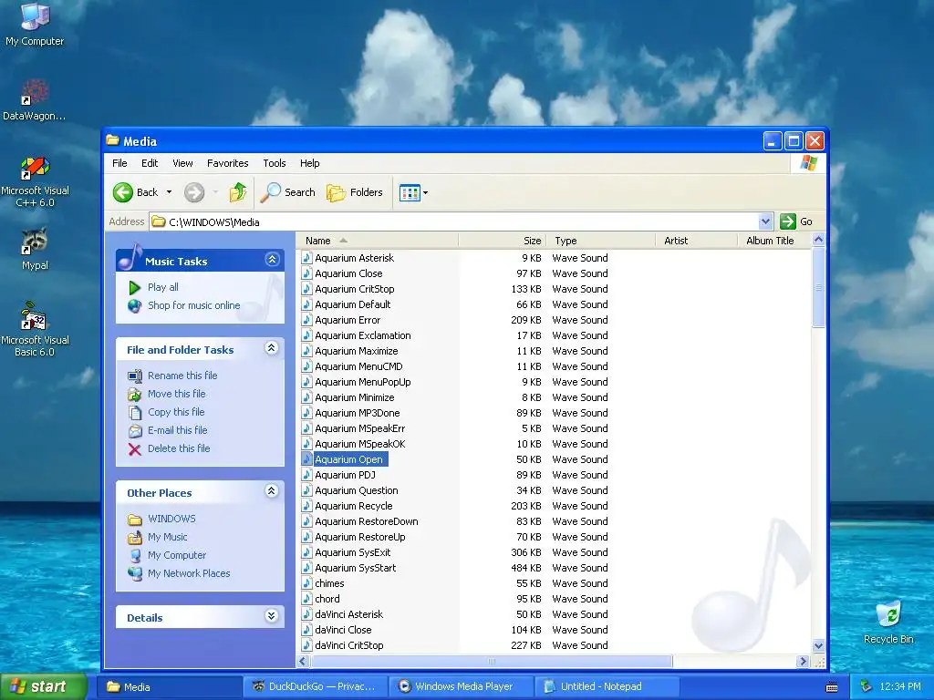Click Play all link
The width and height of the screenshot is (934, 700).
click(162, 287)
